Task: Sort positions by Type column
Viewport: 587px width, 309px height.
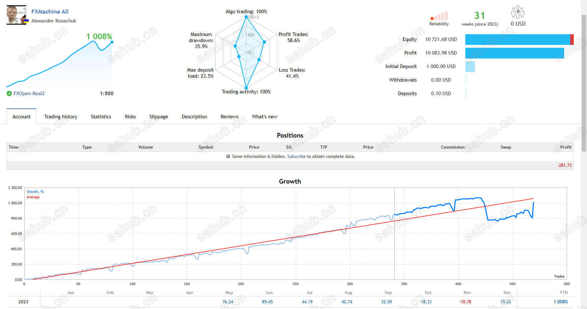Action: coord(87,147)
